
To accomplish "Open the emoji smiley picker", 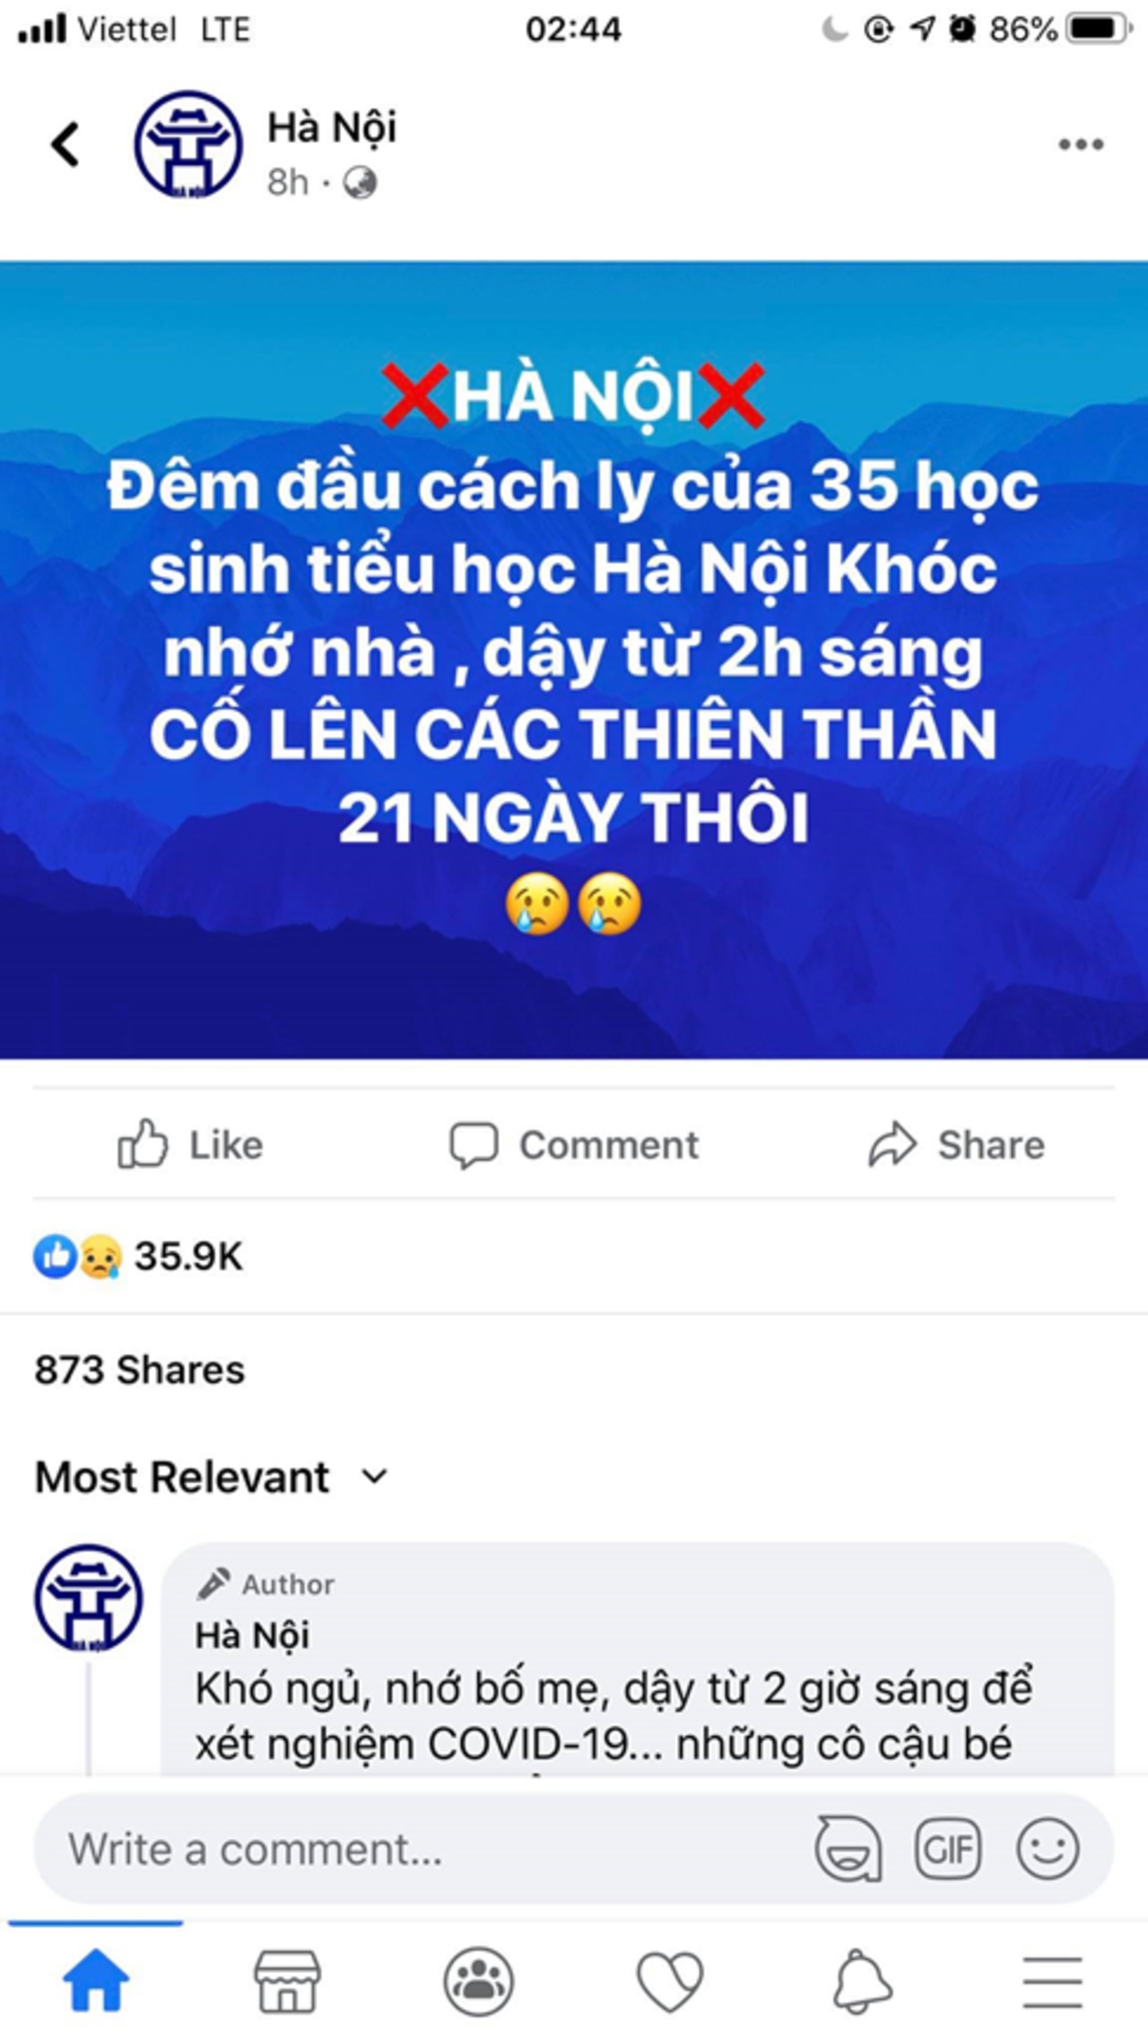I will [x=1048, y=1848].
